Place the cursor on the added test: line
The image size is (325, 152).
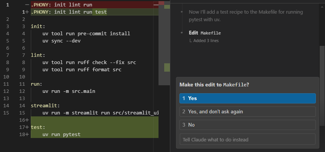click(x=38, y=127)
